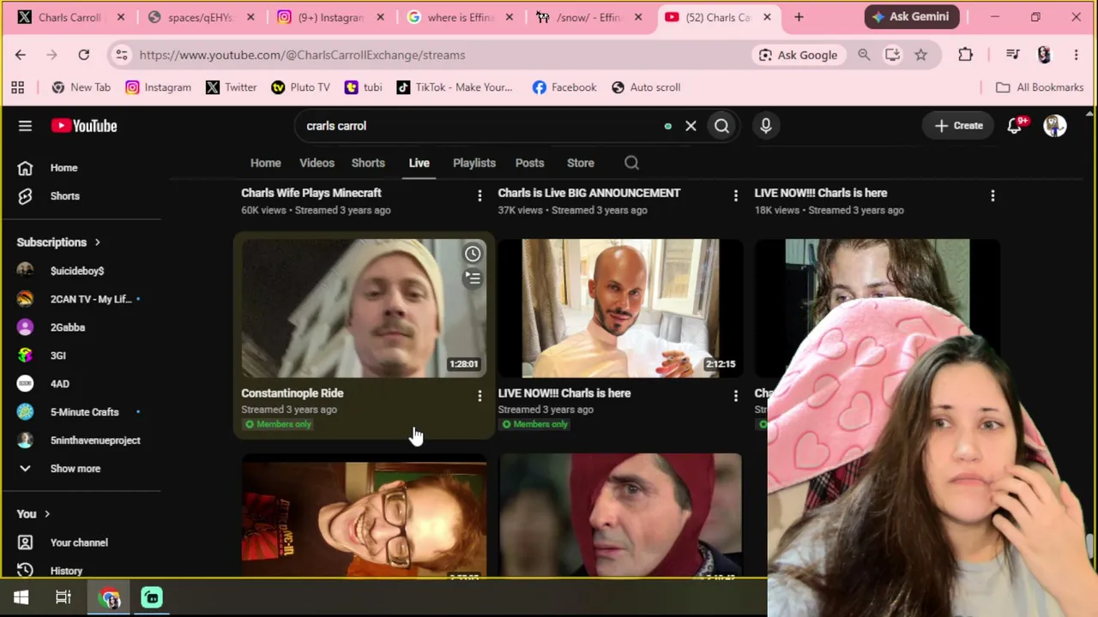Image resolution: width=1098 pixels, height=617 pixels.
Task: Go back one page in Chrome
Action: click(21, 55)
